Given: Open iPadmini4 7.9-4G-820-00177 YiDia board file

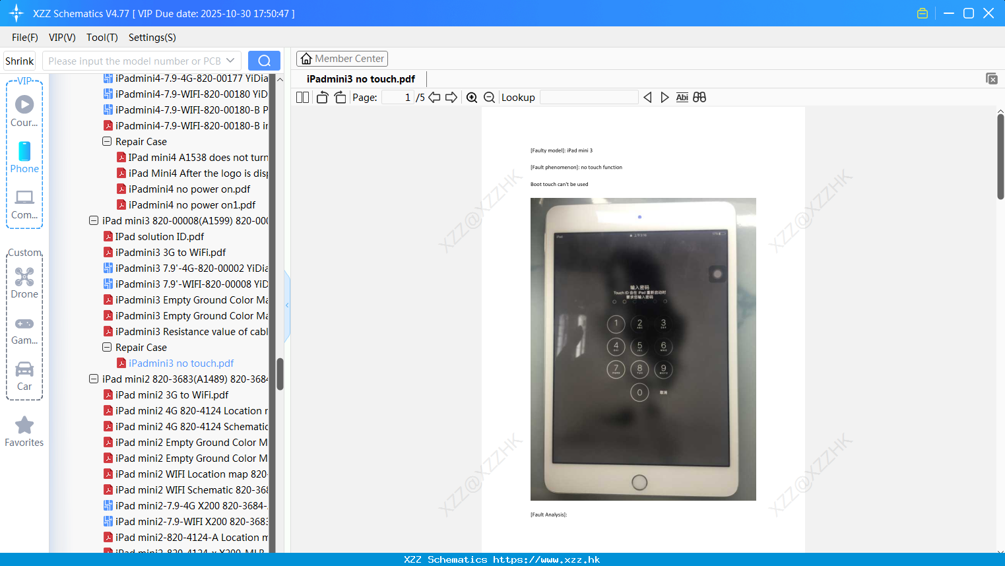Looking at the screenshot, I should 185,79.
